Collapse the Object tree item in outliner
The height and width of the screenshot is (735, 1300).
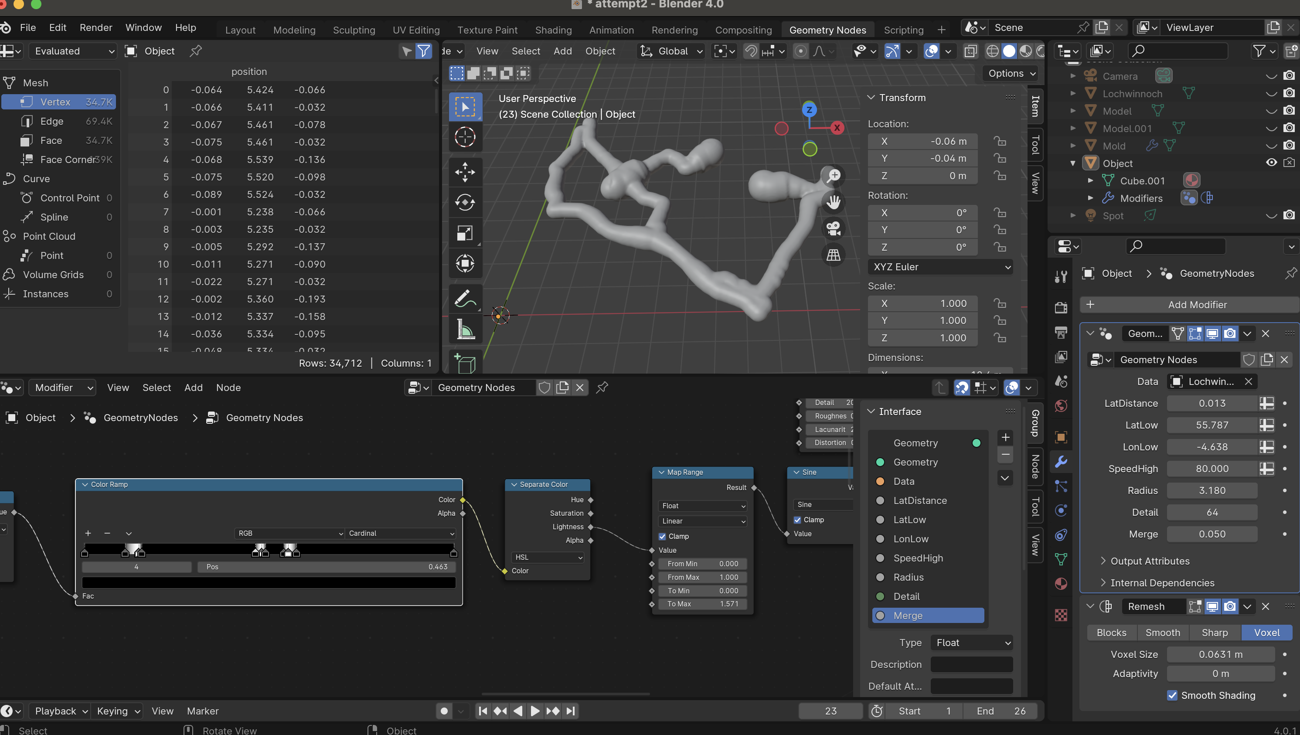pos(1072,163)
